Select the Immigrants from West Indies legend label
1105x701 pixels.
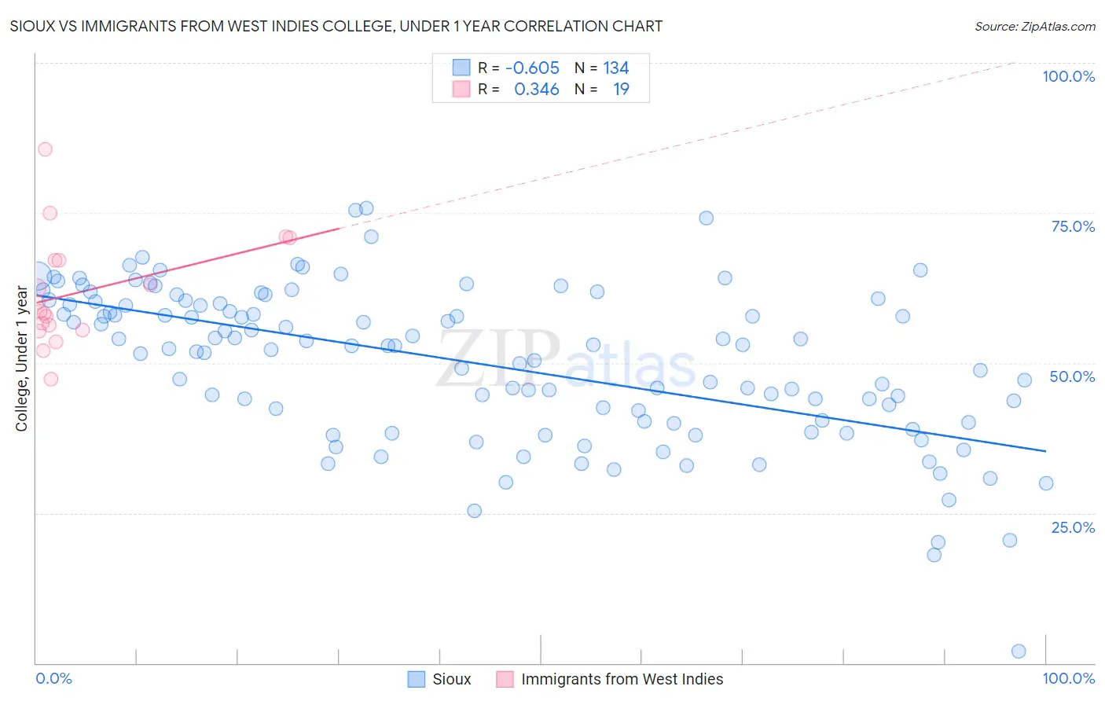click(x=622, y=679)
